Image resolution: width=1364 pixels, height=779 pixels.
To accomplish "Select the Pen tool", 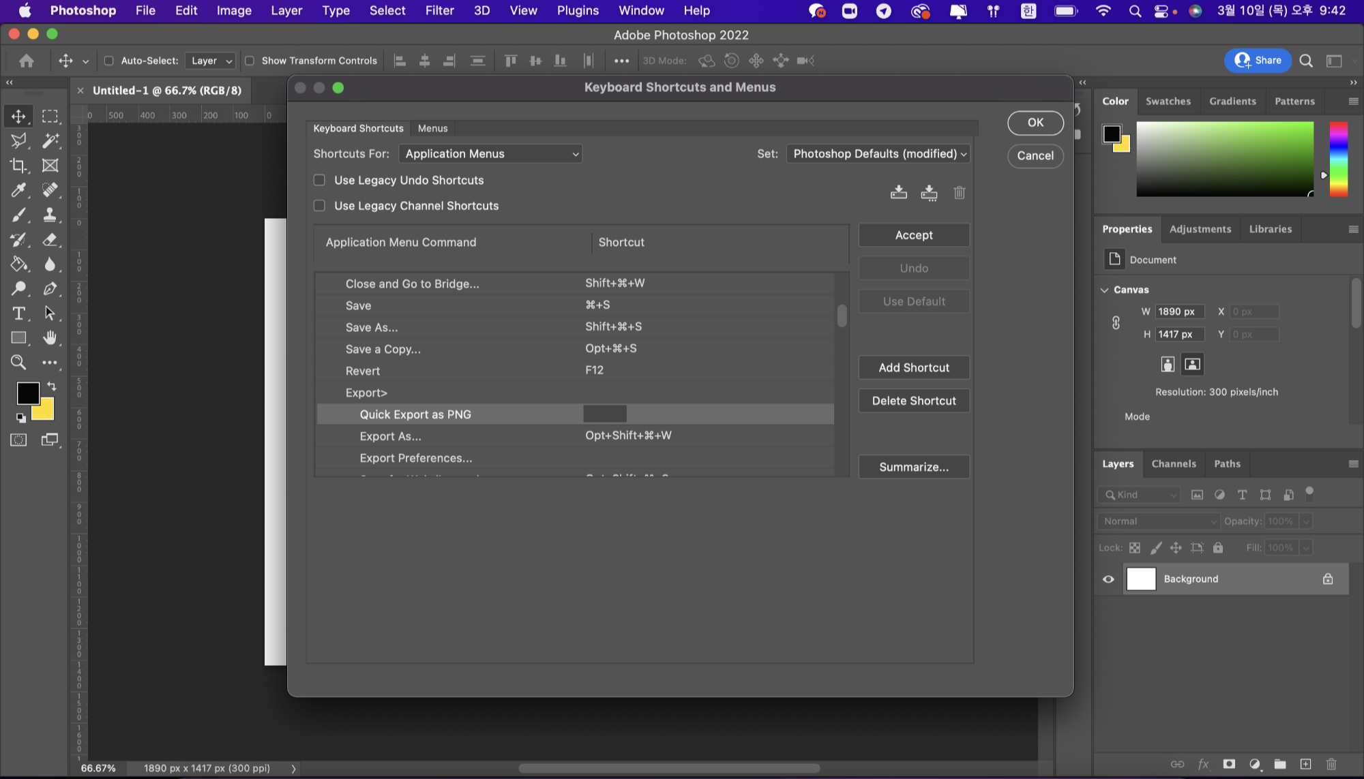I will pyautogui.click(x=50, y=288).
